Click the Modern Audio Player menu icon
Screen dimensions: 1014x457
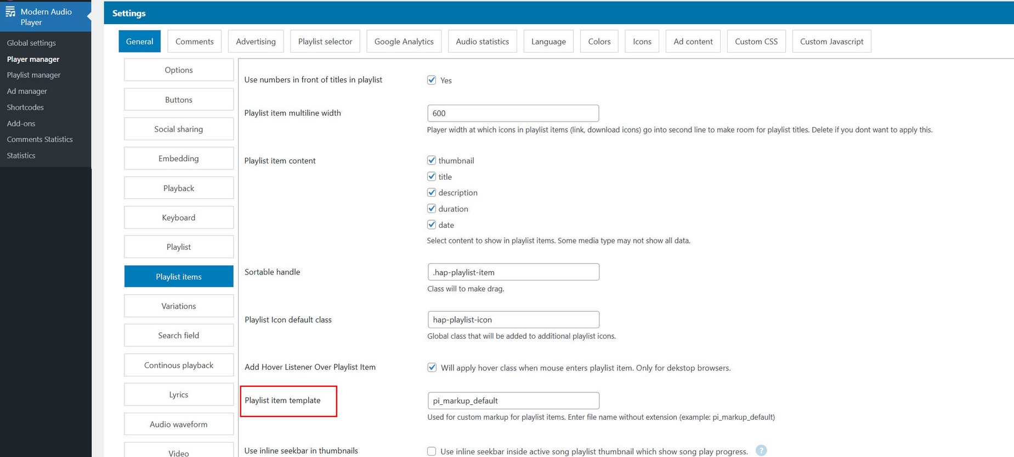(x=10, y=12)
